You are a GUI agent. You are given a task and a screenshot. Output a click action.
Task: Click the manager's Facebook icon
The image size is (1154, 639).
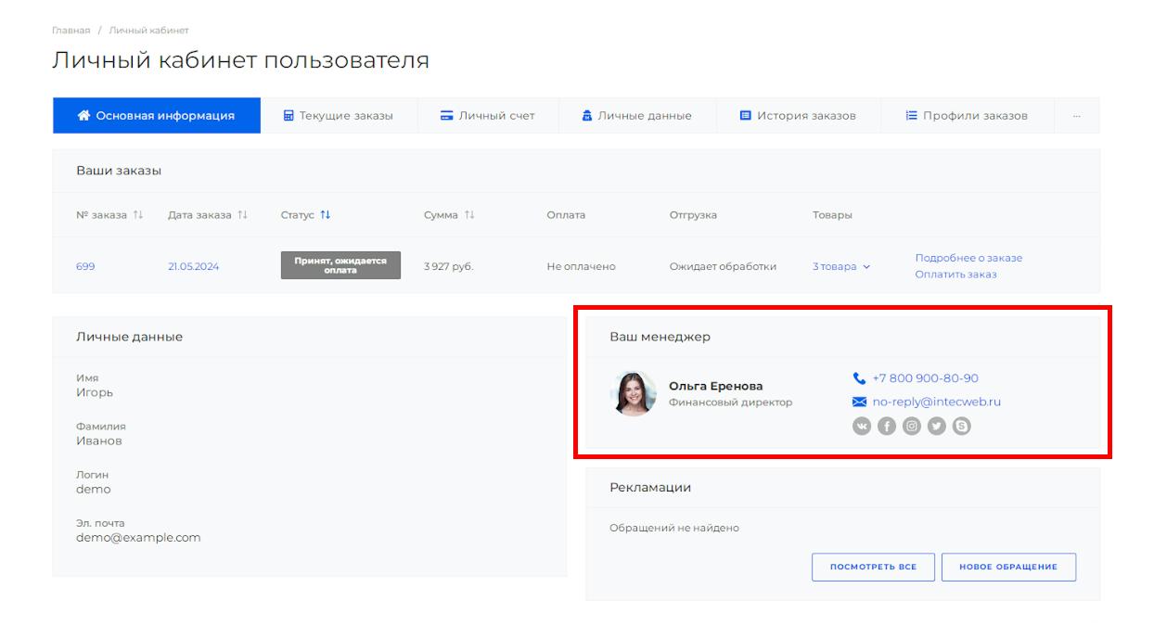pos(887,427)
